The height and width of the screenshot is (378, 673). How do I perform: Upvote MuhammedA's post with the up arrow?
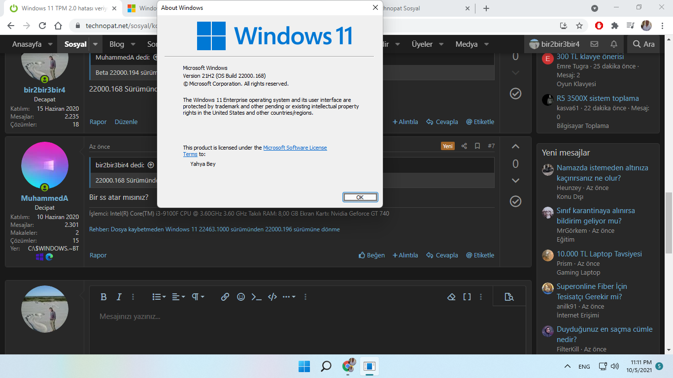coord(515,146)
